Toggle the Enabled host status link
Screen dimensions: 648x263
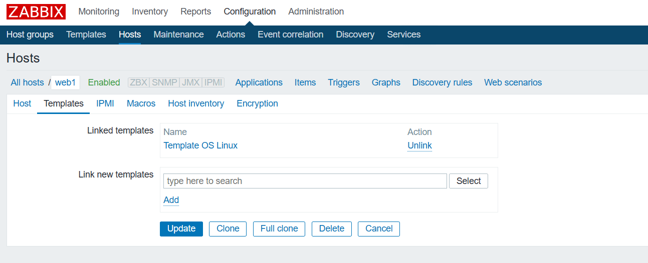point(104,82)
